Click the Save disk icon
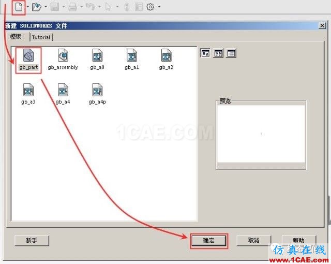331x264 pixels. [x=55, y=7]
